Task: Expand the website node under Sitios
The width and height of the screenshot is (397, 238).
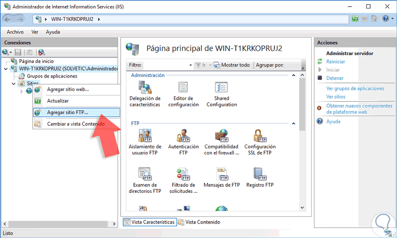Action: [x=21, y=91]
